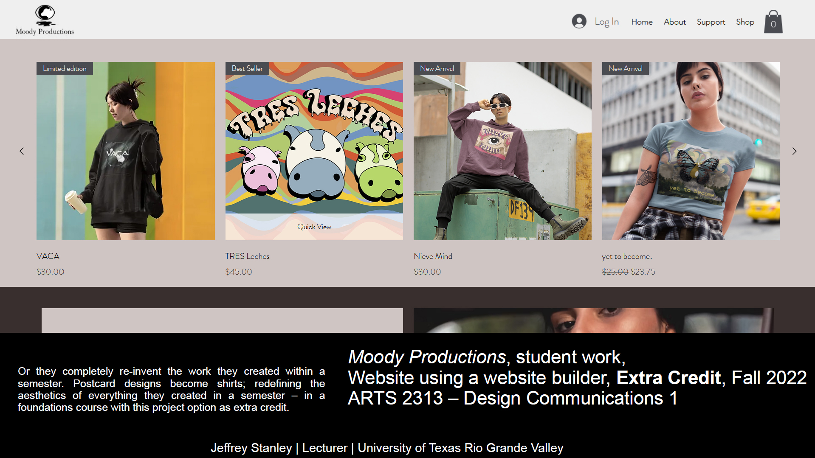Go to the Support page
This screenshot has width=815, height=458.
711,22
